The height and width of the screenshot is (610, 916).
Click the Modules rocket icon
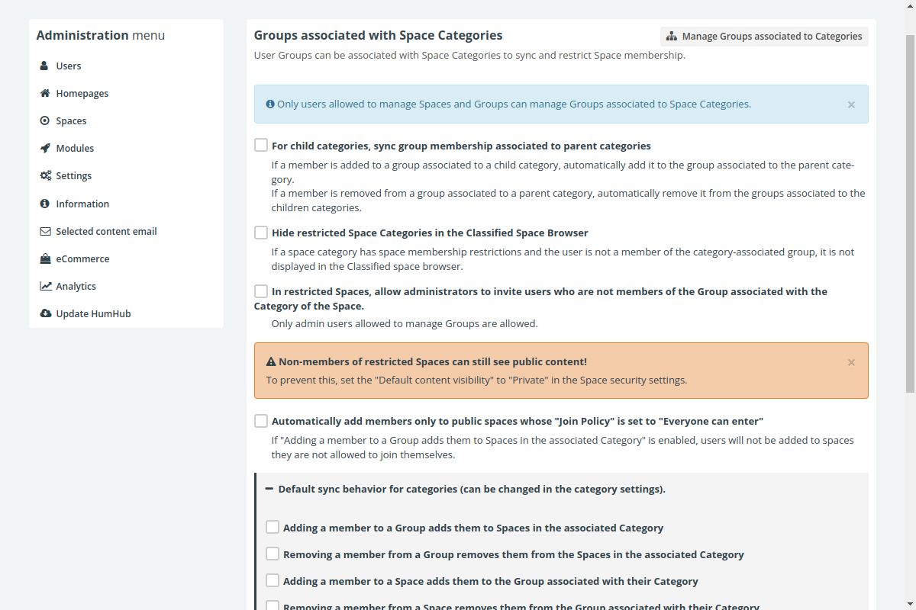coord(45,148)
